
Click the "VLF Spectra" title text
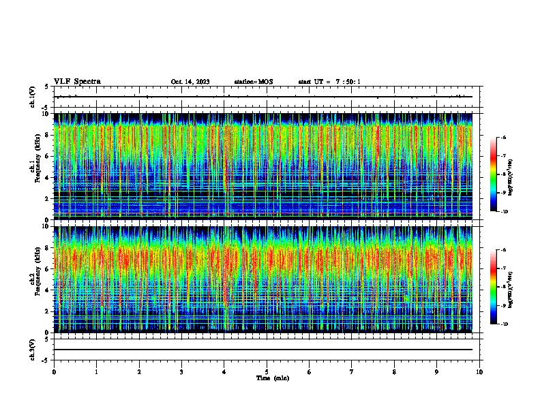pyautogui.click(x=77, y=82)
